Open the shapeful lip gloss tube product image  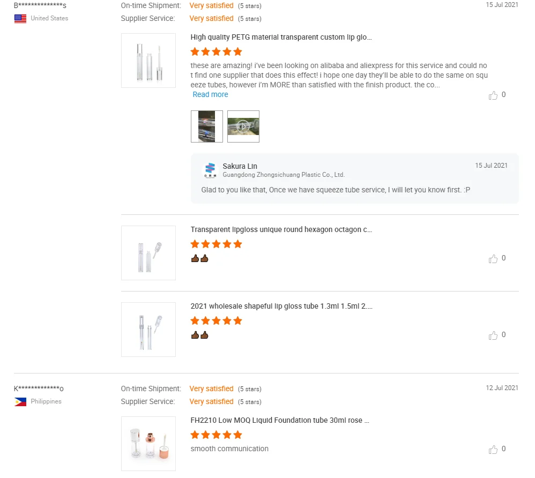click(x=148, y=330)
